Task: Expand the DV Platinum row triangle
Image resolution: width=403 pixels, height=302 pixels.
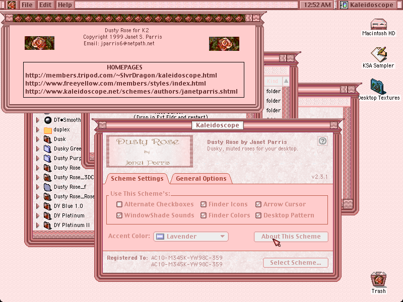Action: tap(38, 215)
